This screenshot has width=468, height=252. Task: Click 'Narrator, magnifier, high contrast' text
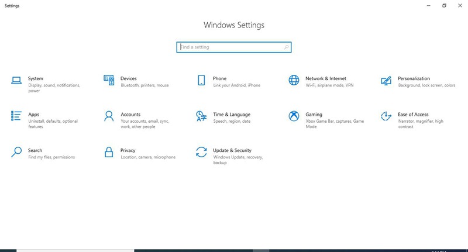(421, 124)
